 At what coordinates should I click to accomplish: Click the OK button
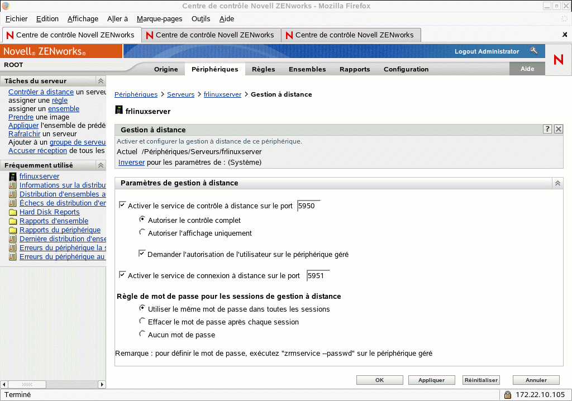click(x=379, y=380)
